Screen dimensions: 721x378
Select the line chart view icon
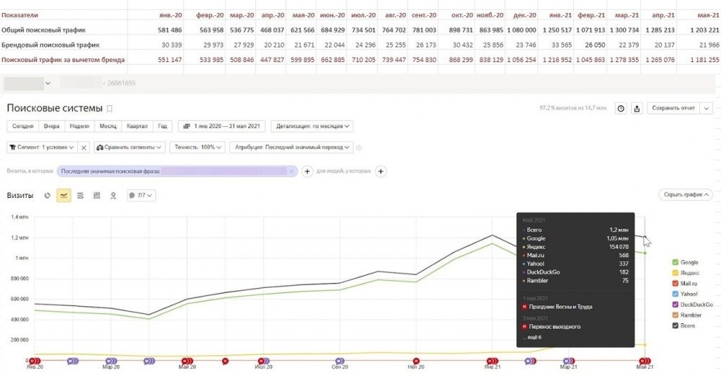tap(63, 195)
